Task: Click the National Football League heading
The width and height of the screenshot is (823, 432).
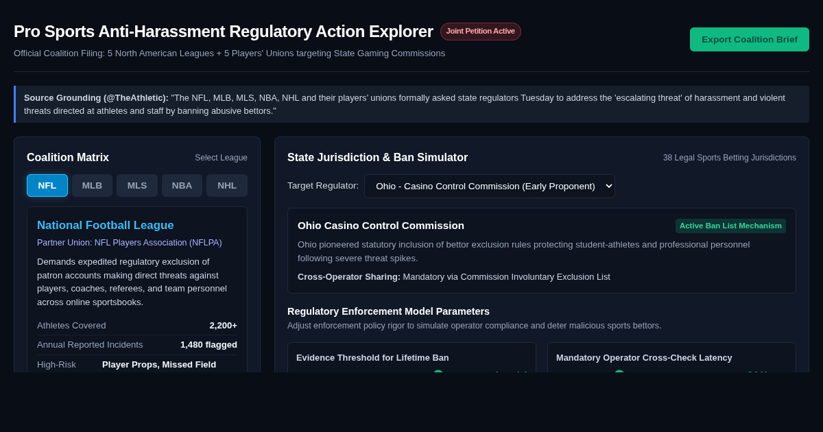Action: coord(106,225)
